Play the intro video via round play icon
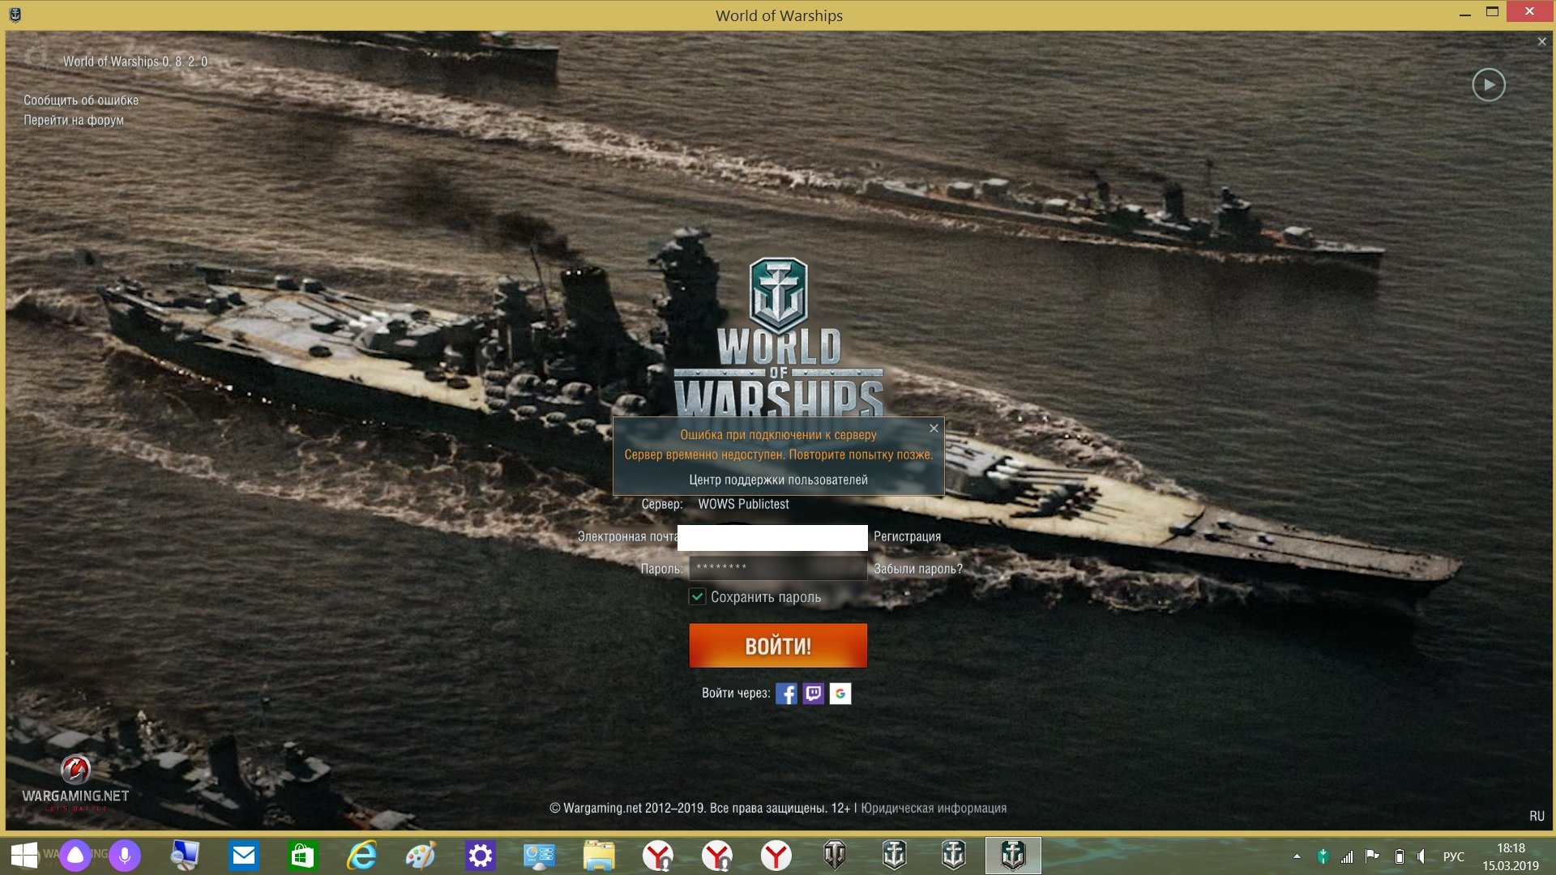Viewport: 1556px width, 875px height. pos(1489,85)
